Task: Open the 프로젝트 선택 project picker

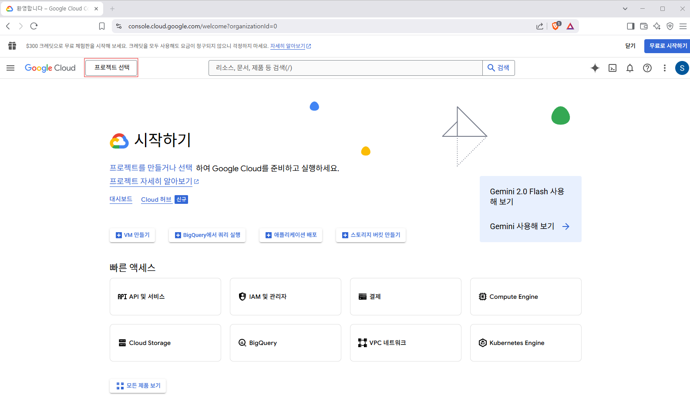Action: tap(111, 68)
